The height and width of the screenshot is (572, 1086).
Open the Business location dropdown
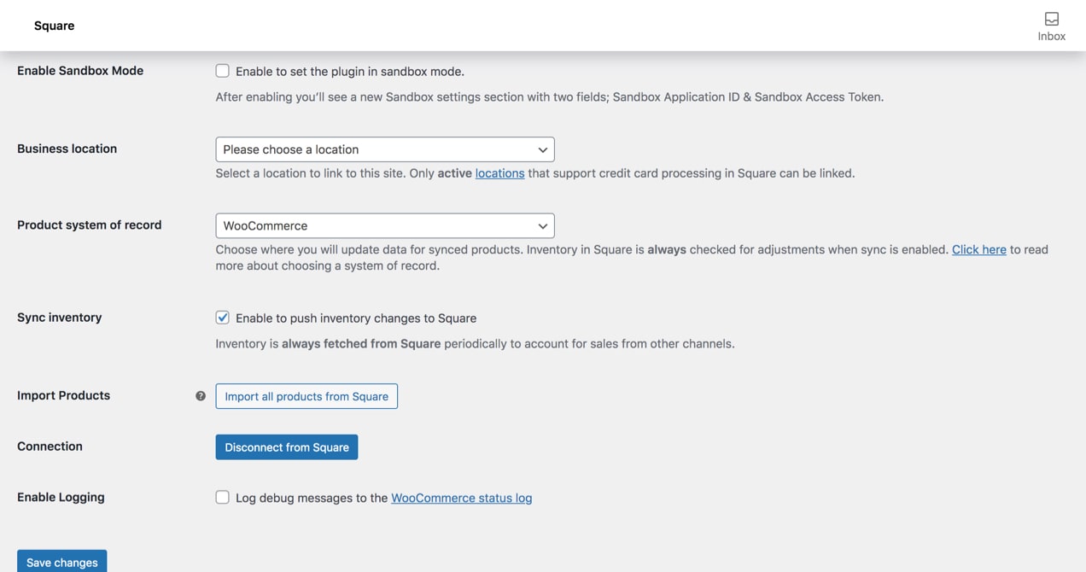pos(384,149)
